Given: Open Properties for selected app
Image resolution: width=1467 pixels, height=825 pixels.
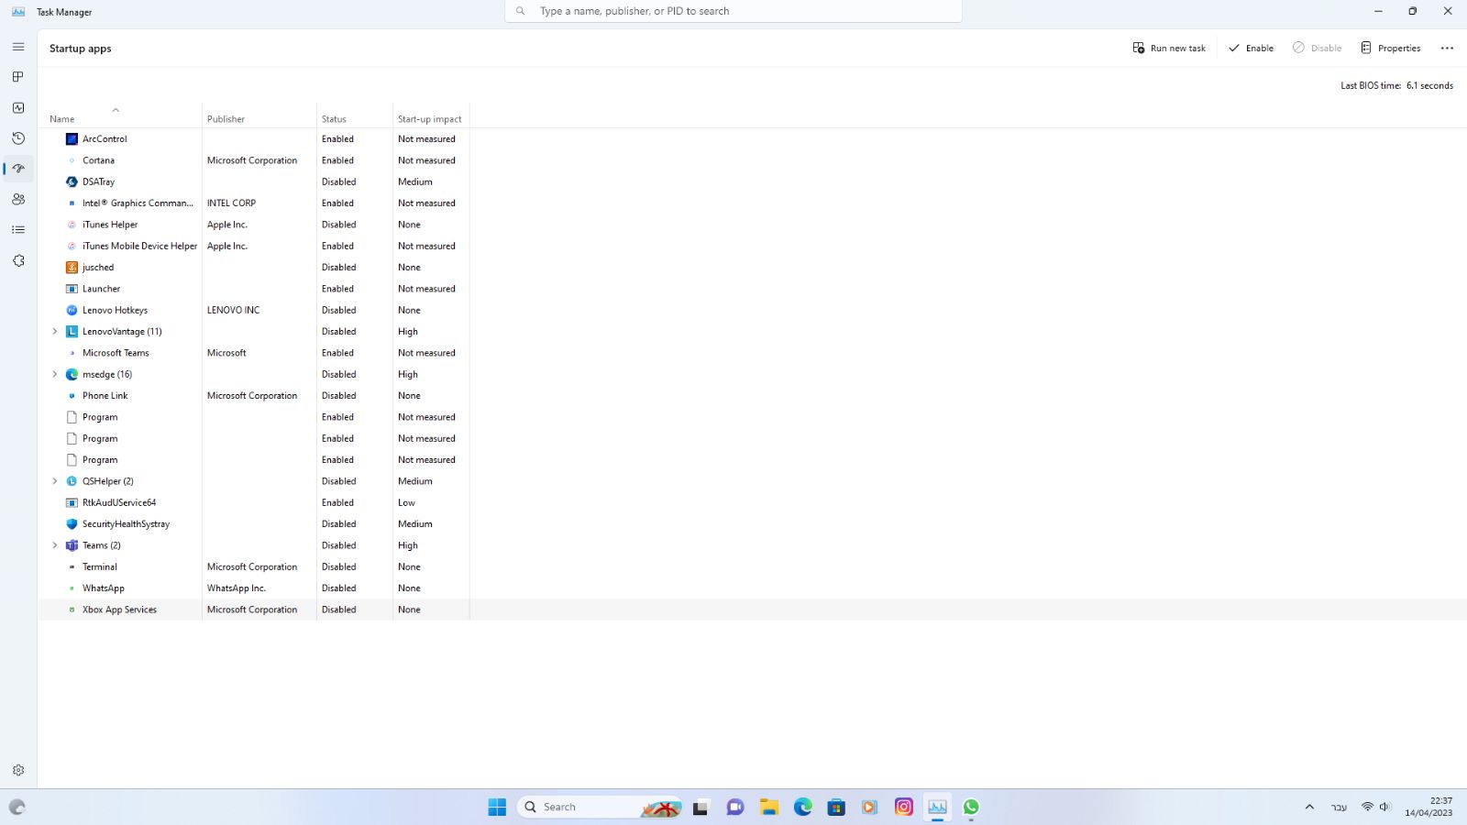Looking at the screenshot, I should pyautogui.click(x=1390, y=49).
